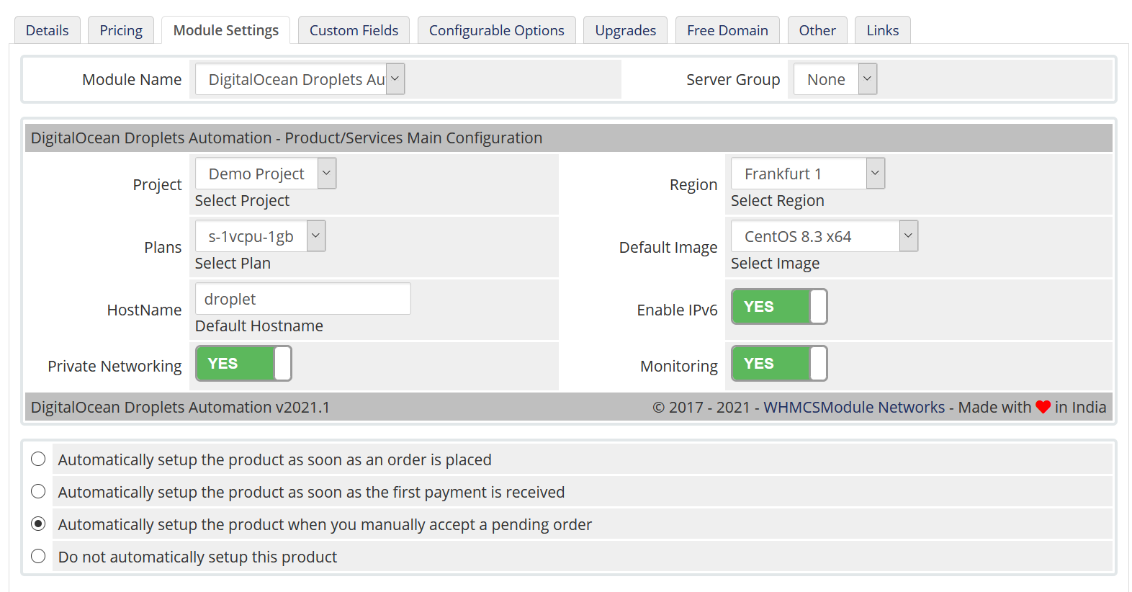Open the Plans dropdown showing s-1vcpu-1gb
1132x592 pixels.
[x=260, y=236]
